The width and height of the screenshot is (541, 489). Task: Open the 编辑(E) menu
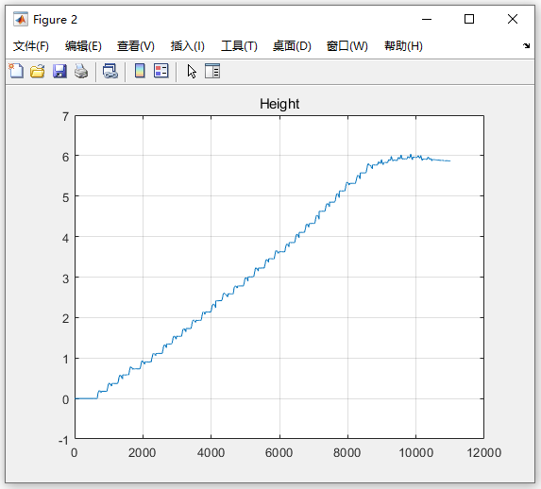[83, 46]
